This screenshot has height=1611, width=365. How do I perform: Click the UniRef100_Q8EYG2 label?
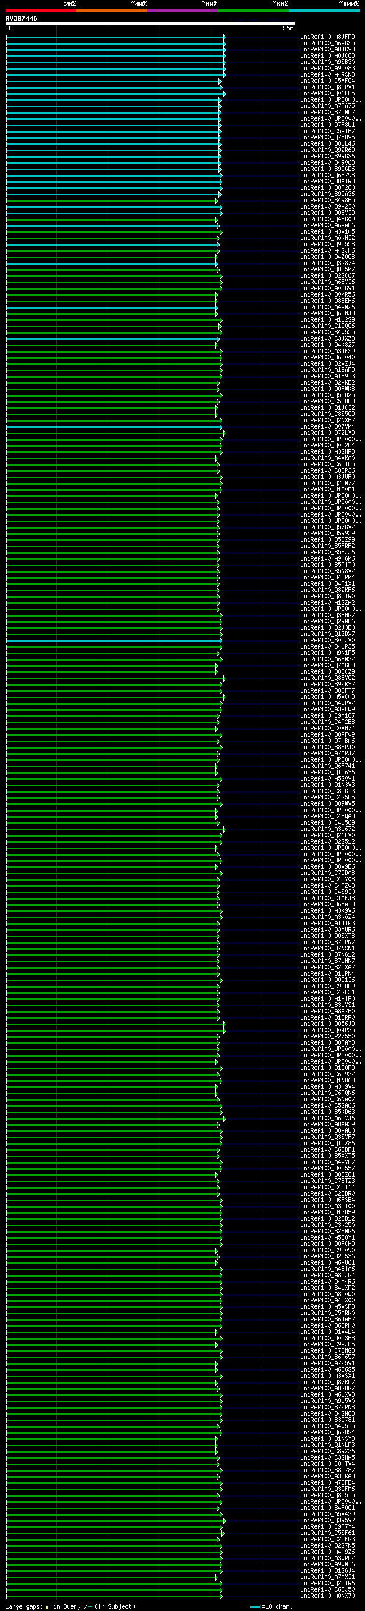point(327,678)
